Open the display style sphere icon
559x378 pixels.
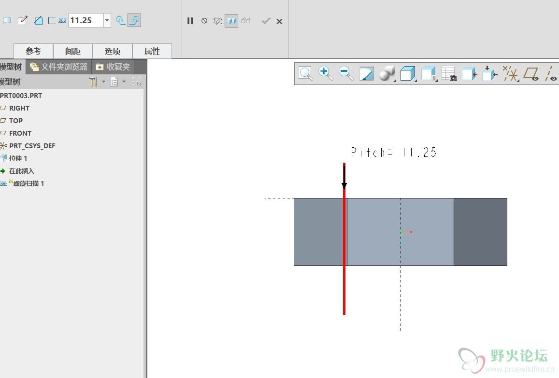pyautogui.click(x=387, y=73)
